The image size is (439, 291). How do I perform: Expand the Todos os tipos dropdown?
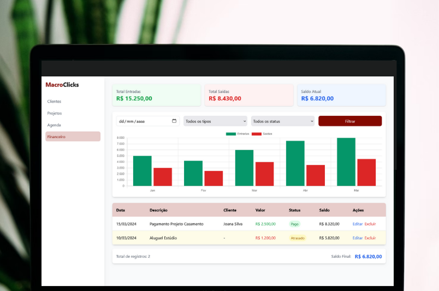215,121
